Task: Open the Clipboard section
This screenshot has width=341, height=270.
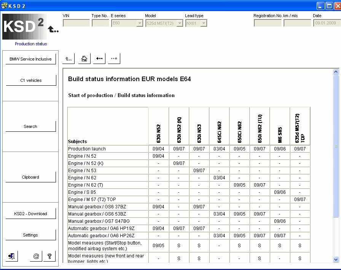Action: [31, 177]
